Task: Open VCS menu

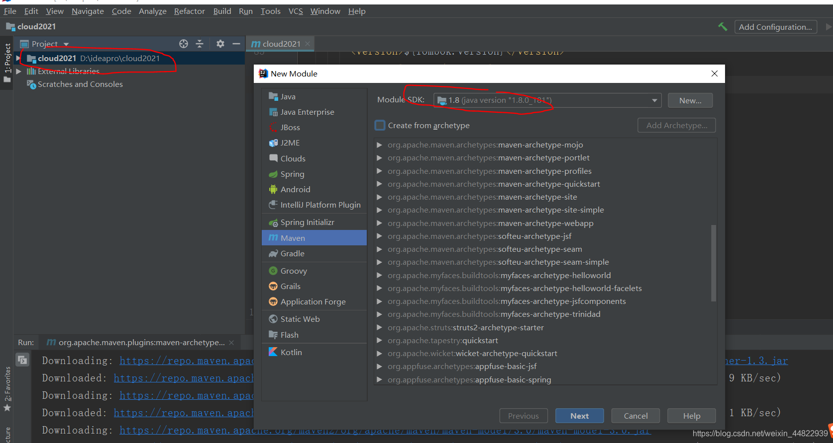Action: pyautogui.click(x=296, y=11)
